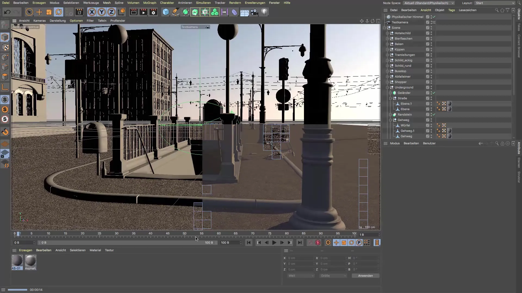522x293 pixels.
Task: Select the Live Selection tool
Action: coord(29,12)
